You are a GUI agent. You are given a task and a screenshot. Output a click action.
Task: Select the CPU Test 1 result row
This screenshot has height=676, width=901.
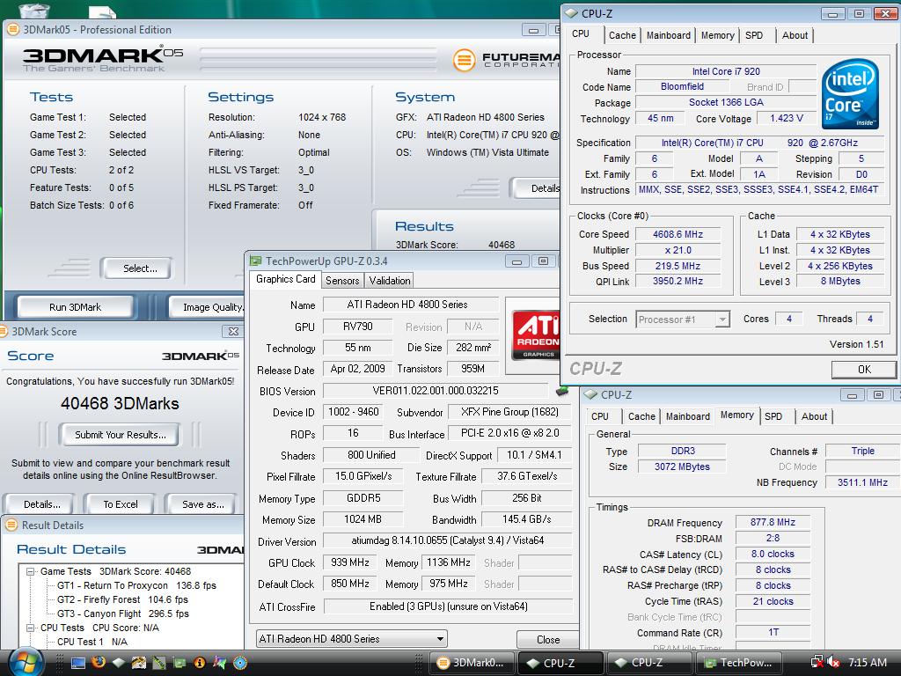click(92, 642)
